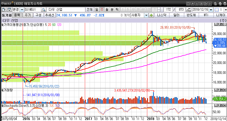
Task: Open the date picker dropdown for 2018/12/16
Action: [x=211, y=9]
